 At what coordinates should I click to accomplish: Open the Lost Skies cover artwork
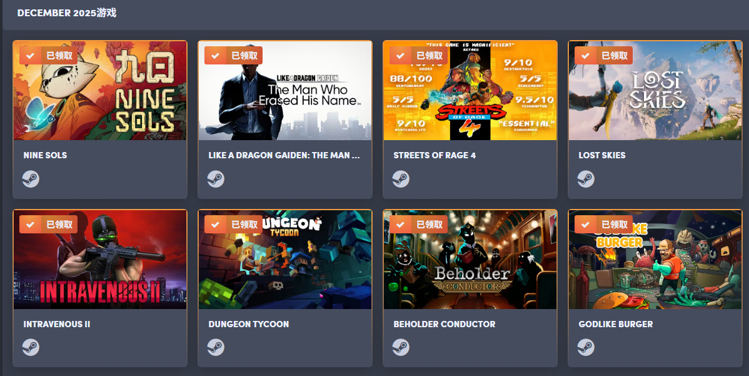[655, 90]
